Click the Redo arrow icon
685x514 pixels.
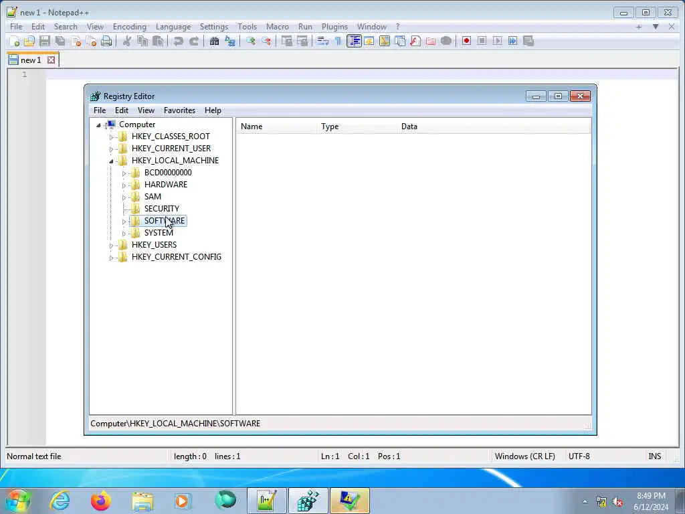coord(194,41)
